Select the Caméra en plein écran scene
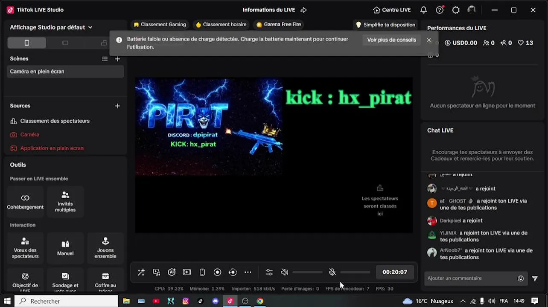The width and height of the screenshot is (548, 307). (x=66, y=72)
